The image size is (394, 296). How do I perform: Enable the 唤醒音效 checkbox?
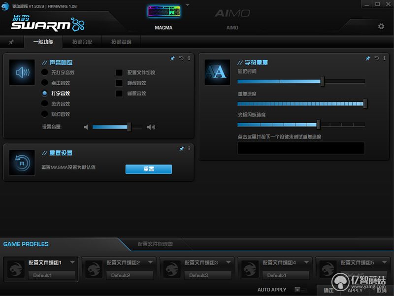[x=119, y=83]
